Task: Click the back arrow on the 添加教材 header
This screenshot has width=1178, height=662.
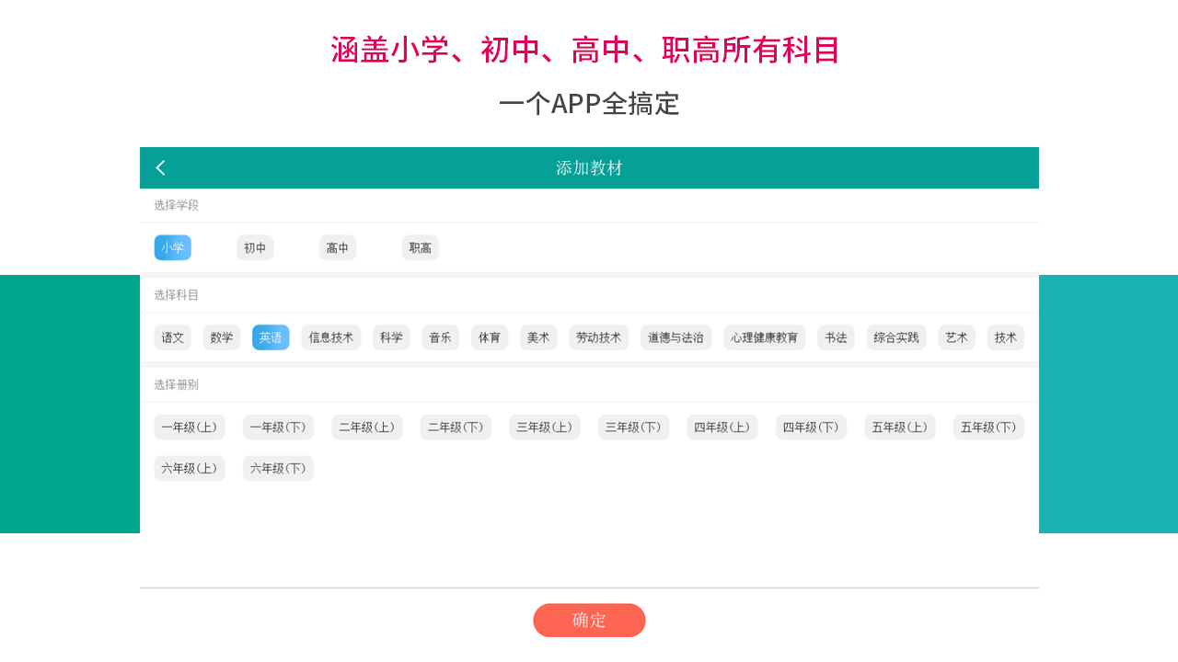Action: [160, 167]
